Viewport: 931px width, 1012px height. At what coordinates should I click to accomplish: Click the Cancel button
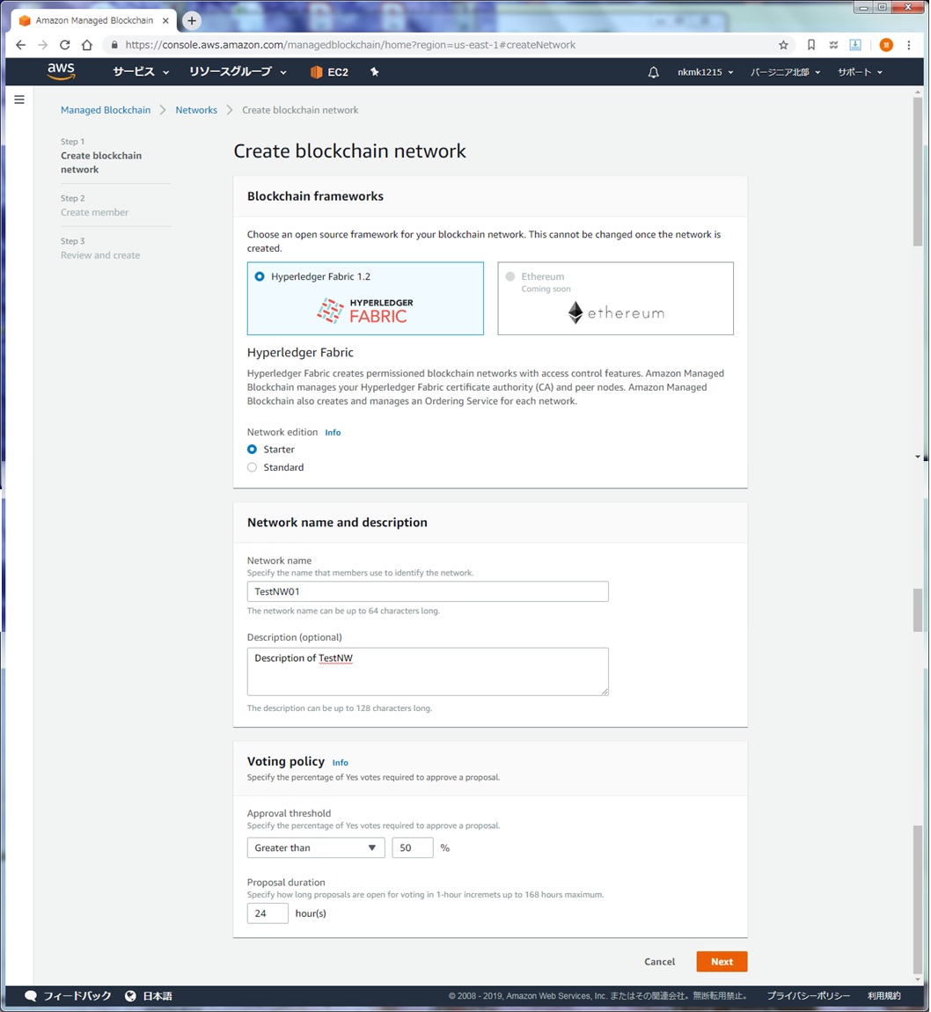(659, 961)
